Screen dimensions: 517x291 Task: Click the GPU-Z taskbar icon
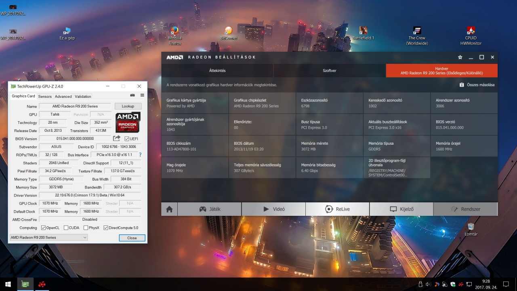[x=25, y=284]
